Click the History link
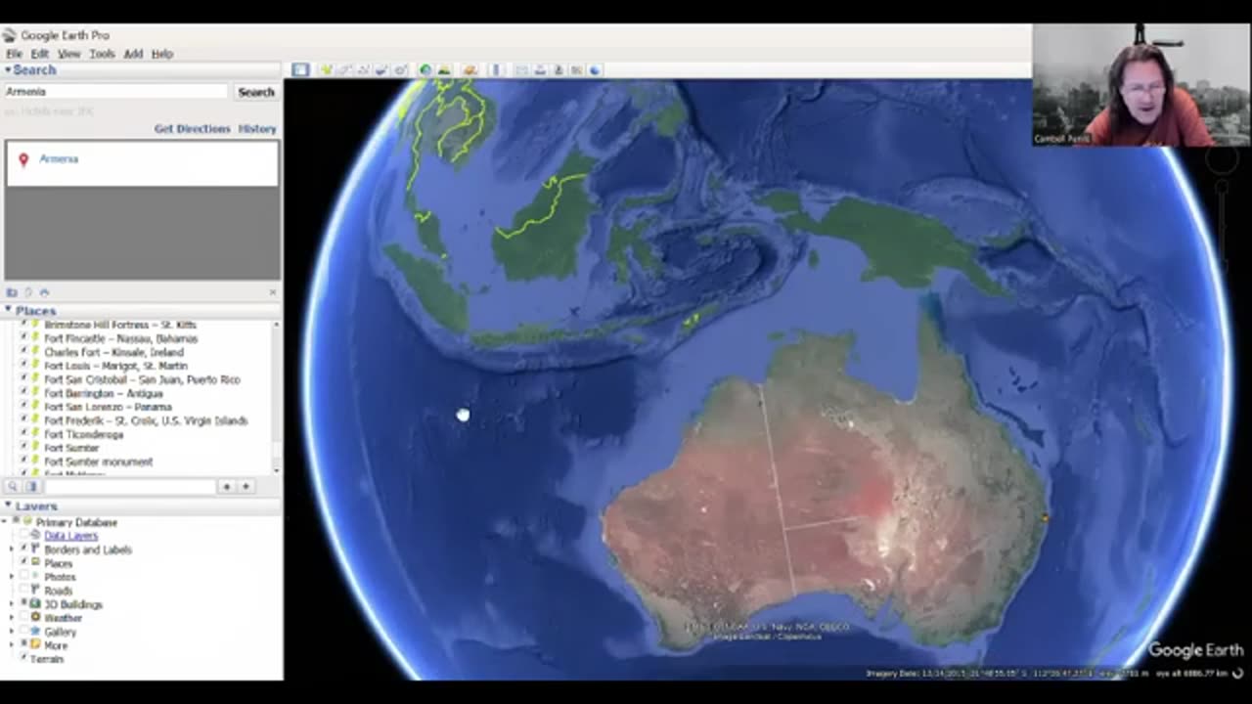Screen dimensions: 1252x704 tap(257, 129)
